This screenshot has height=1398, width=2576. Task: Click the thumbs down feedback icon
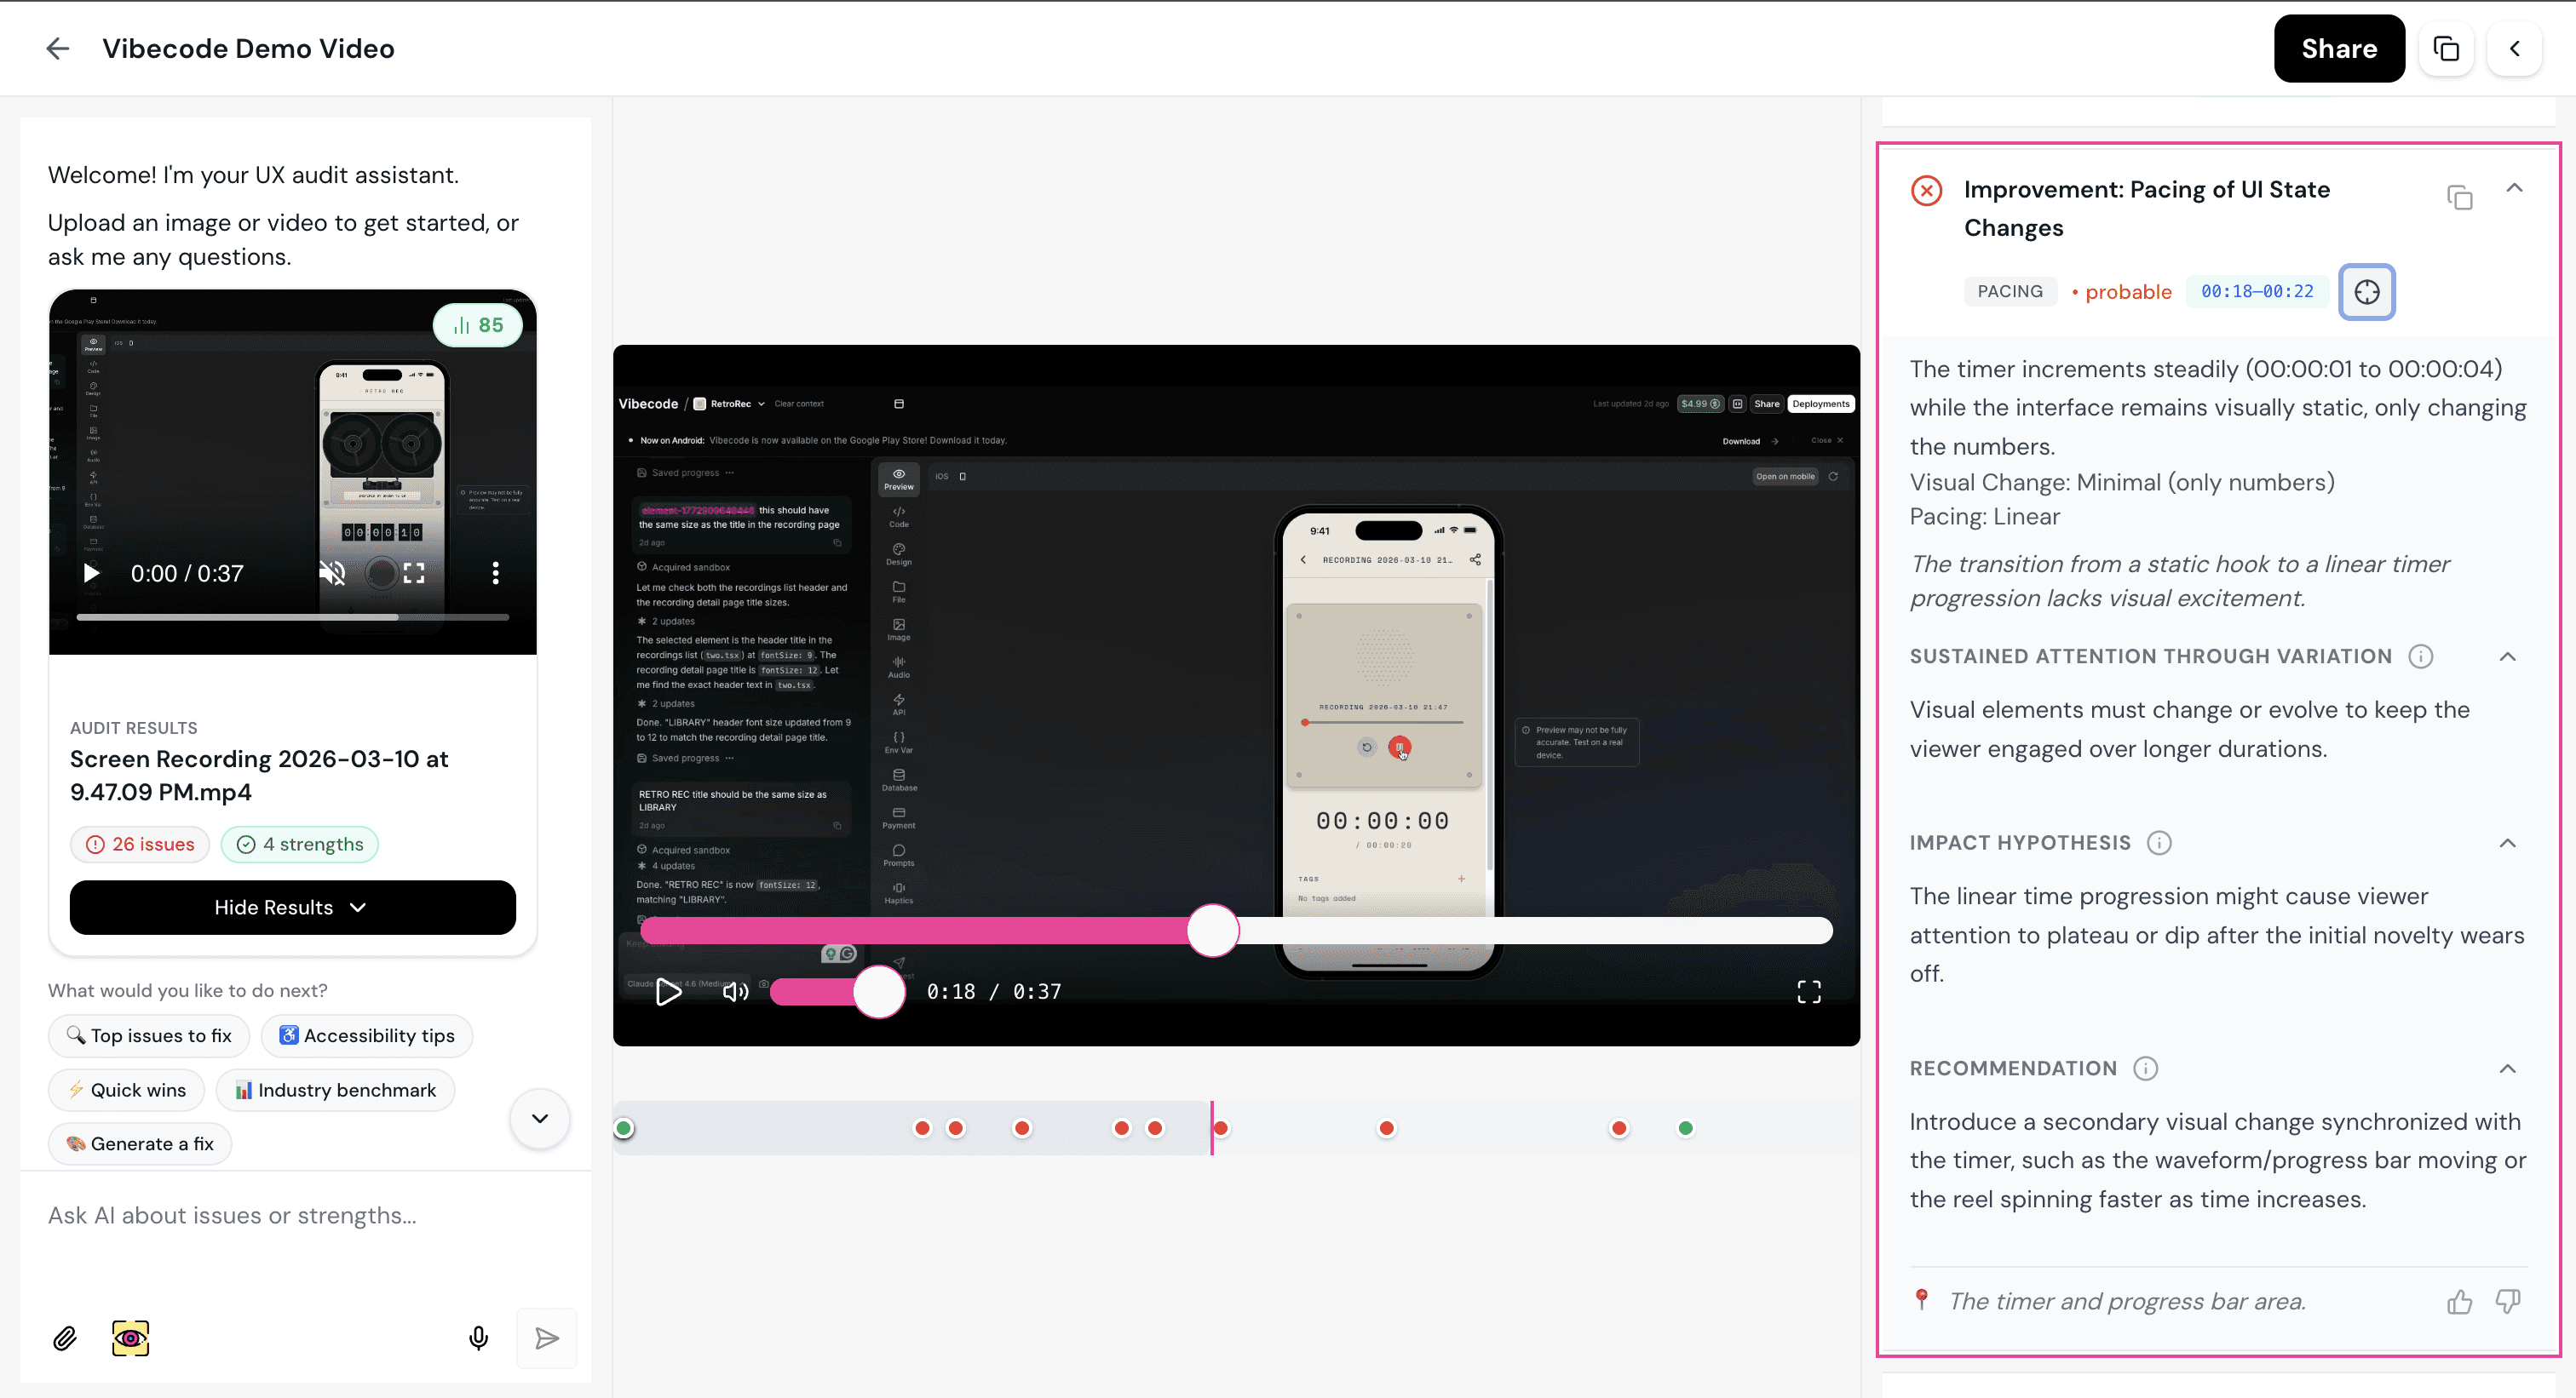point(2507,1301)
